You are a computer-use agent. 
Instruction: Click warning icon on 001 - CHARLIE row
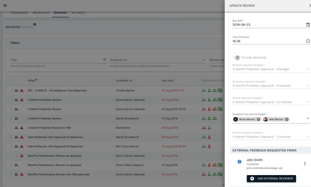click(22, 91)
